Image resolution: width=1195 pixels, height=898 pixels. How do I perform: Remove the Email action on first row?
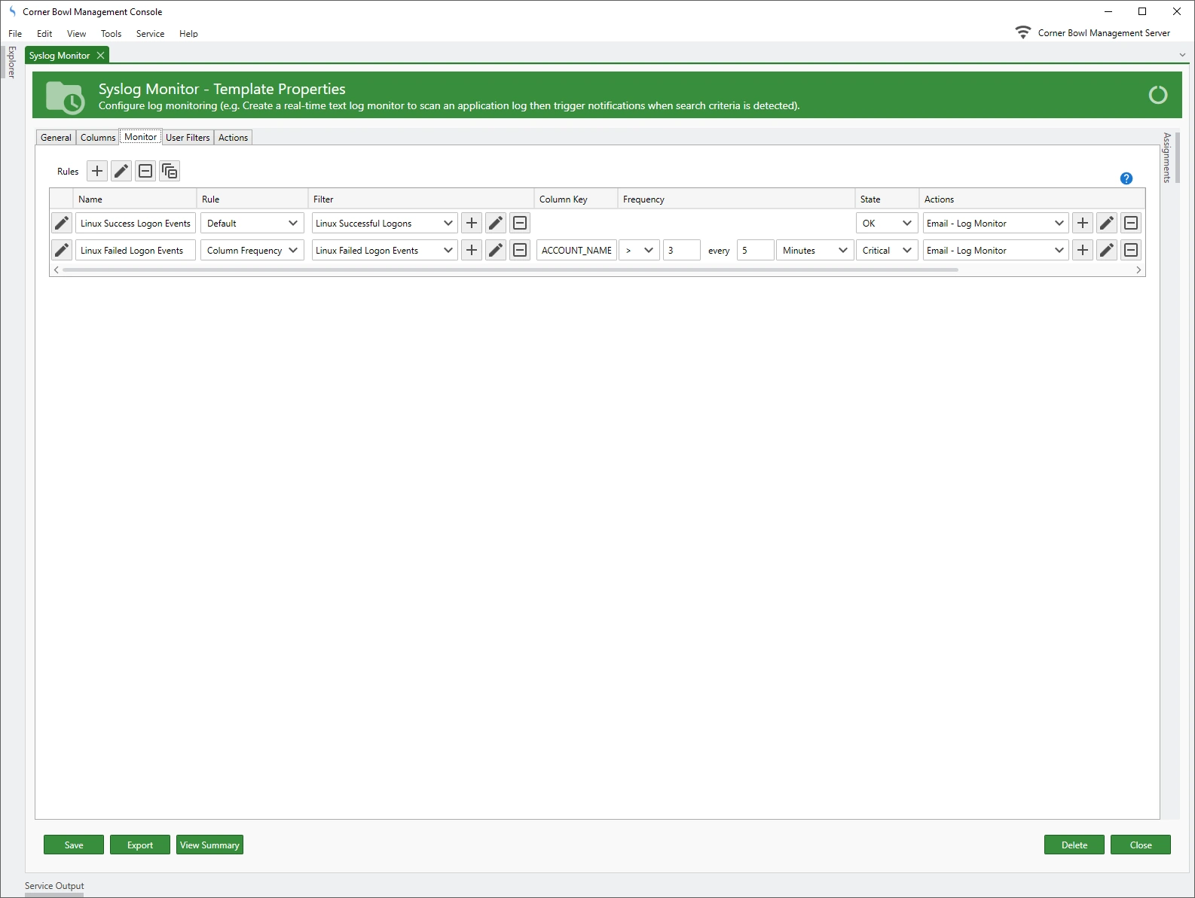point(1131,224)
